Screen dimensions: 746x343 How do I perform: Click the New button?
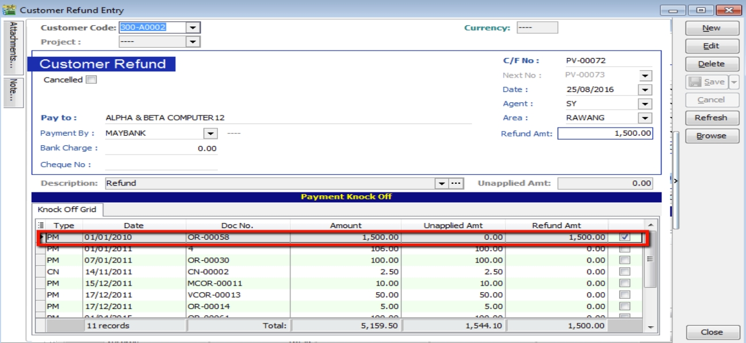[711, 28]
